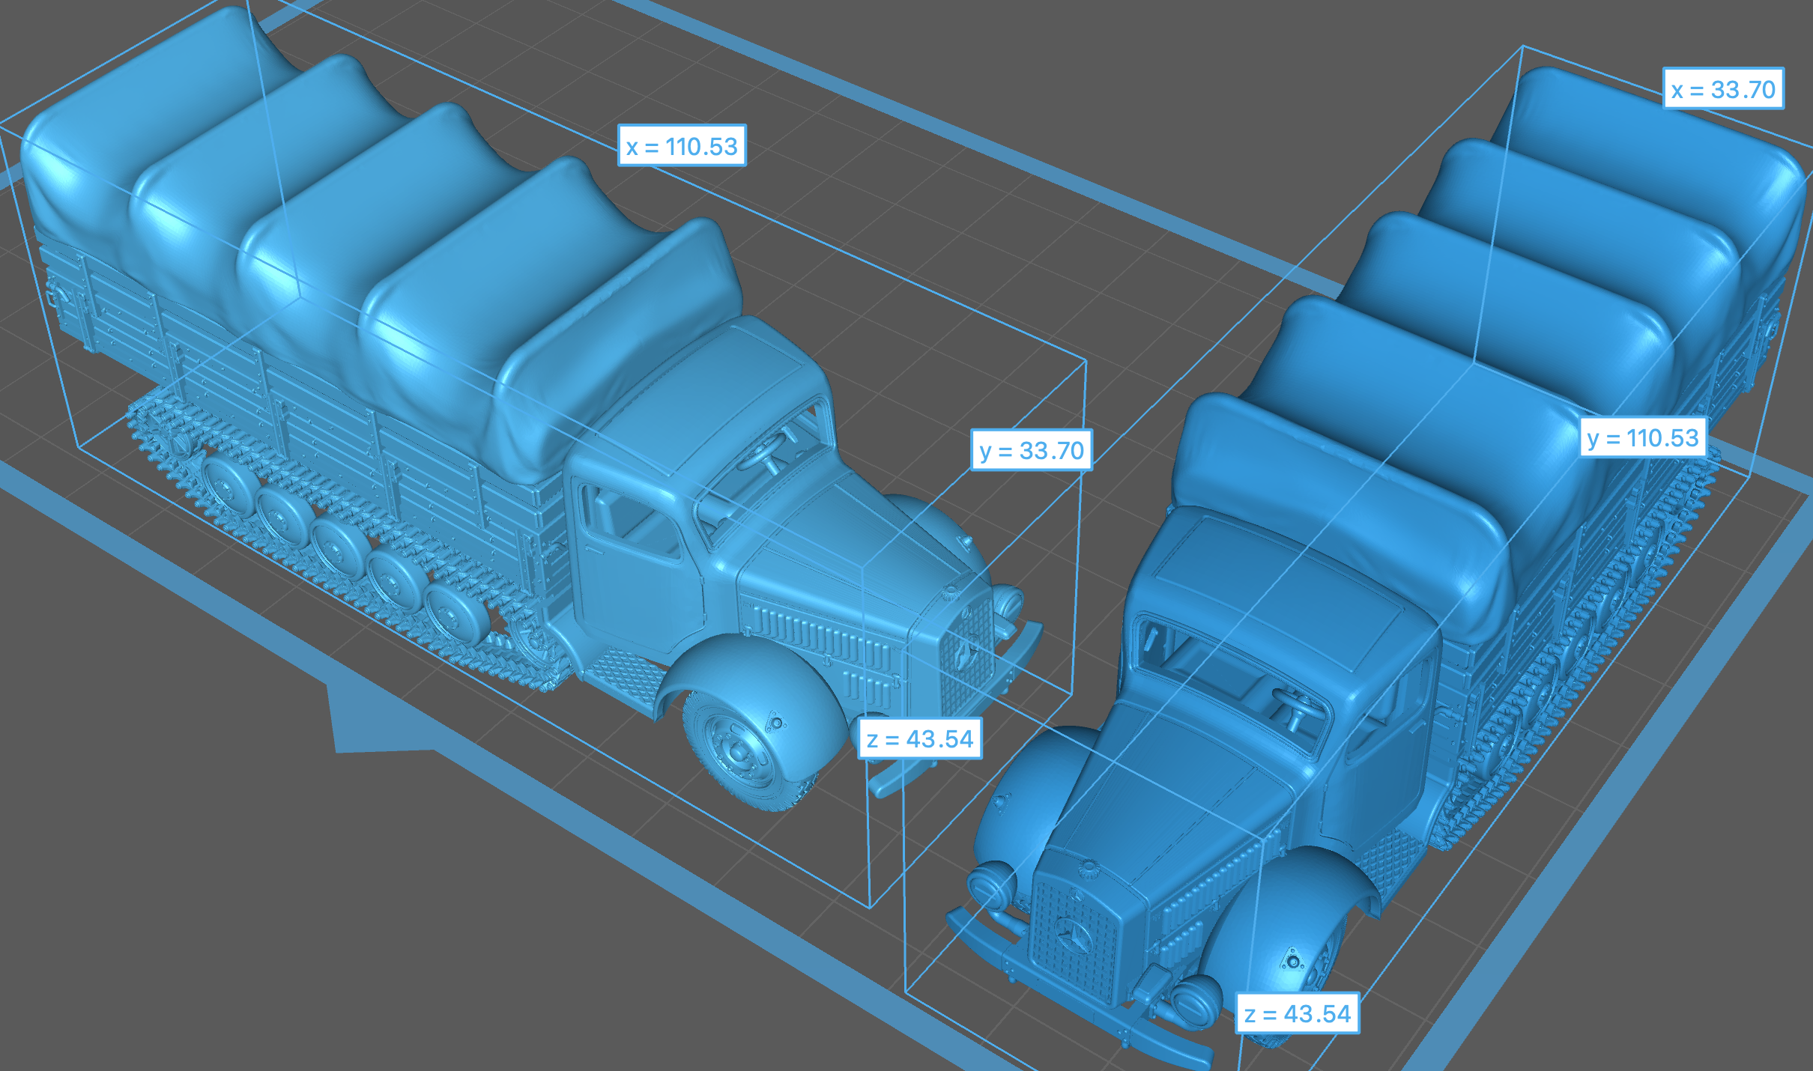
Task: Click the x = 33.70 dimension label
Action: tap(1722, 89)
